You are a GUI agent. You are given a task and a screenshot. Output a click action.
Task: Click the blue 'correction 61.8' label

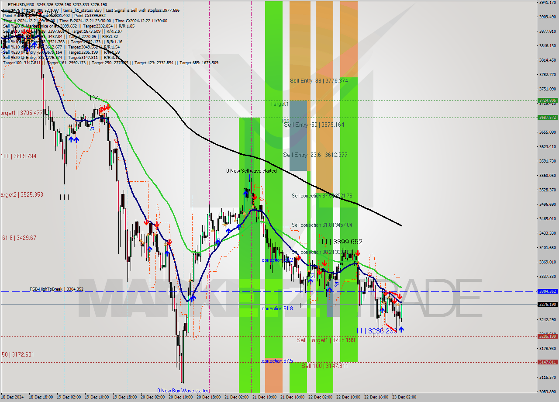pyautogui.click(x=277, y=308)
